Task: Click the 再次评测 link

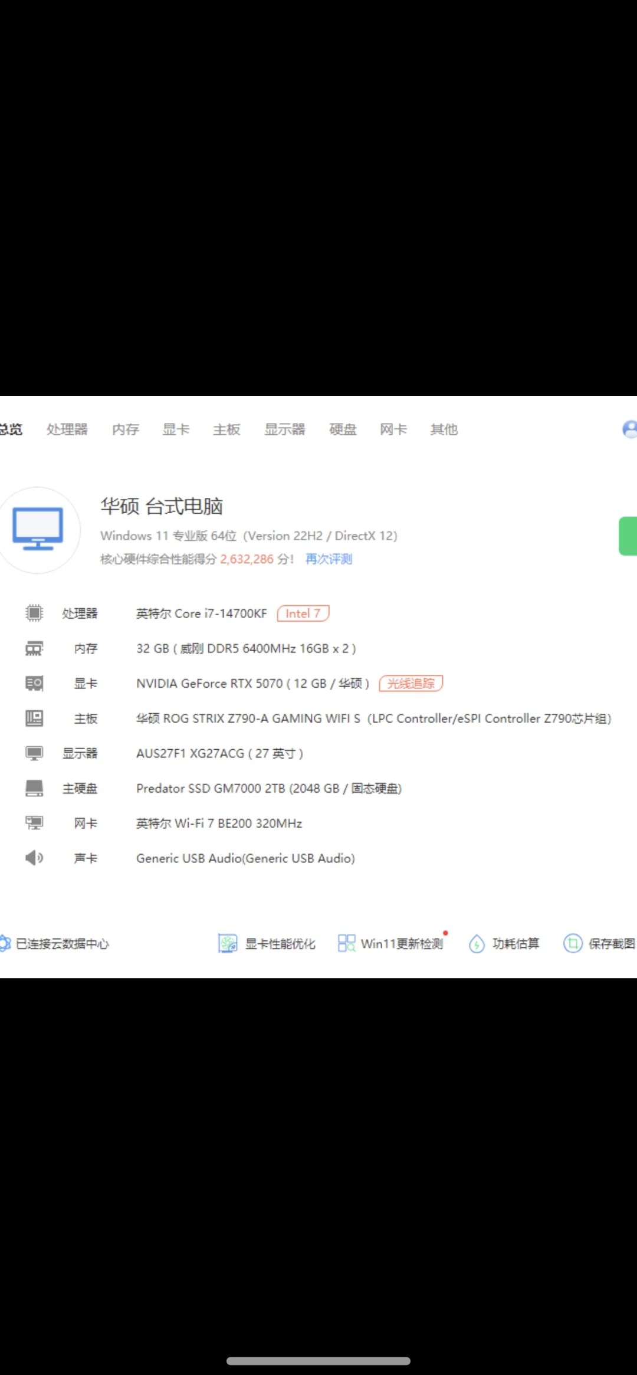Action: pos(329,559)
